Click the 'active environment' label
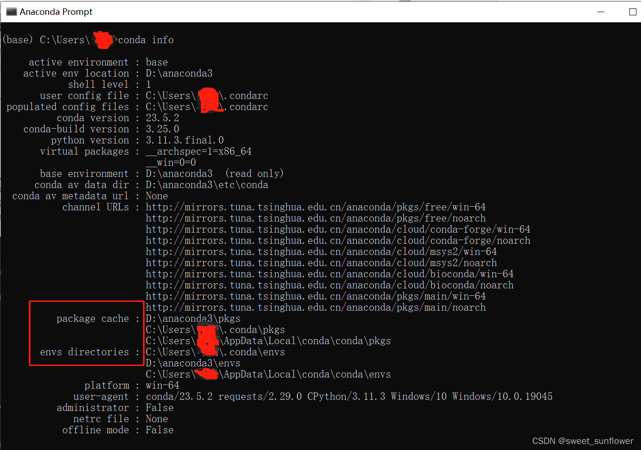The width and height of the screenshot is (641, 450). (x=78, y=62)
